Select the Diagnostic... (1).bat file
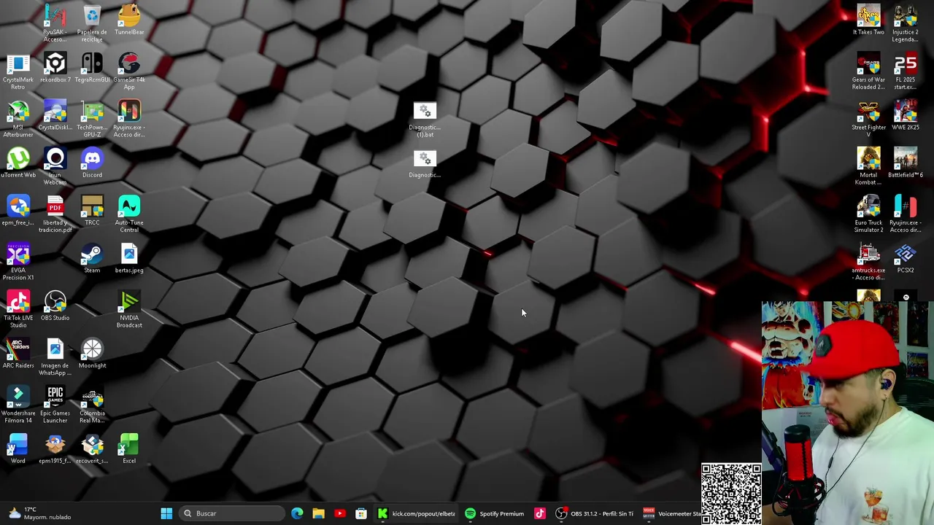 [x=425, y=120]
